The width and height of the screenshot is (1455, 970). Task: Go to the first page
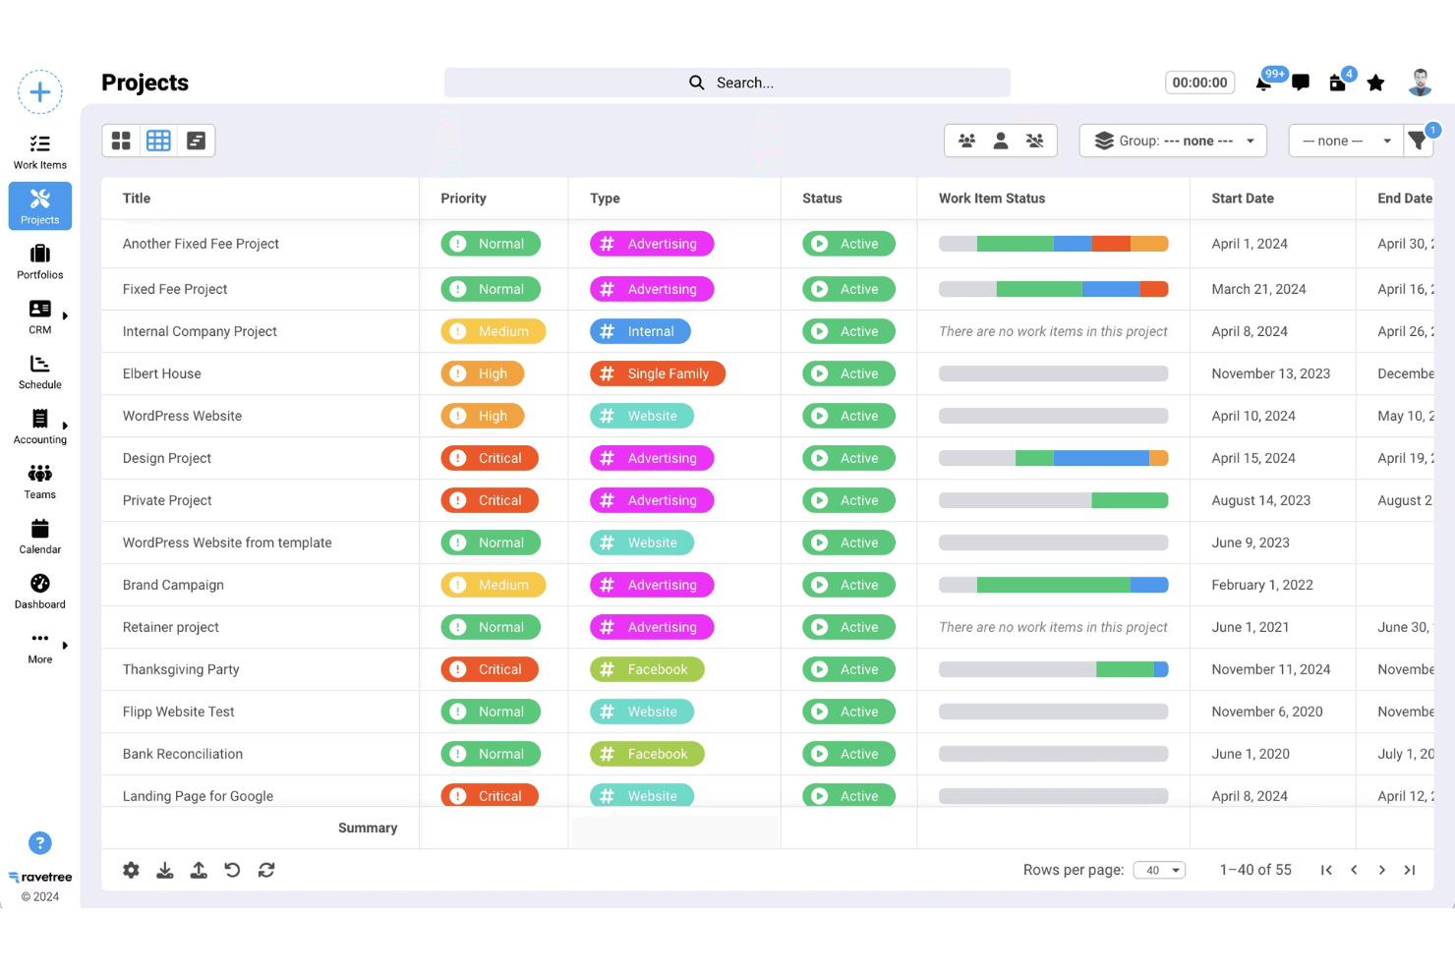(1326, 870)
